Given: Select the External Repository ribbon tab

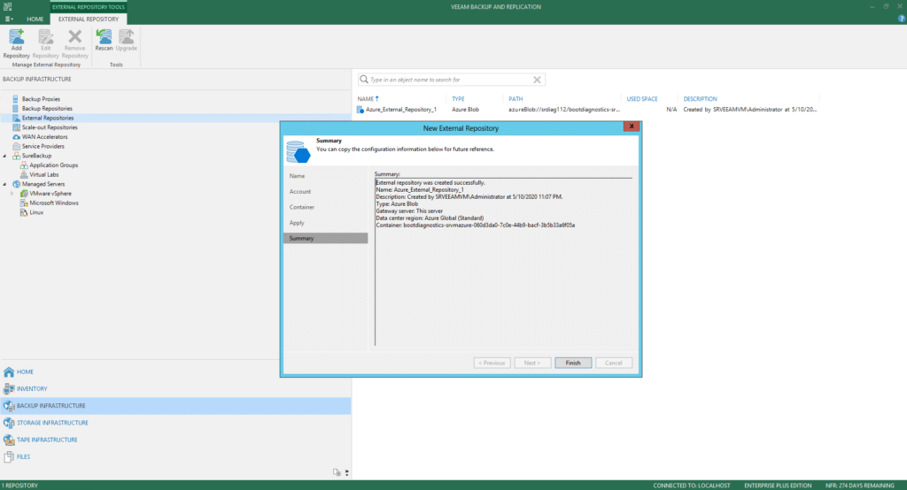Looking at the screenshot, I should tap(89, 19).
